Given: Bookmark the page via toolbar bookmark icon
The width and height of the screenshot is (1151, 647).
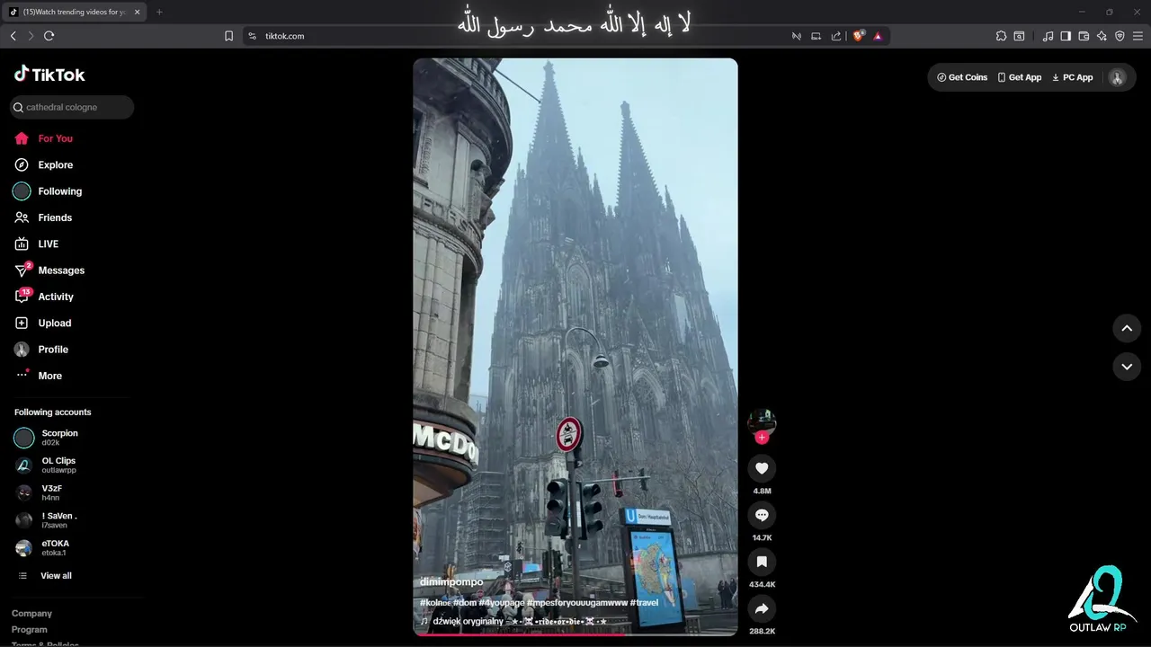Looking at the screenshot, I should [228, 36].
